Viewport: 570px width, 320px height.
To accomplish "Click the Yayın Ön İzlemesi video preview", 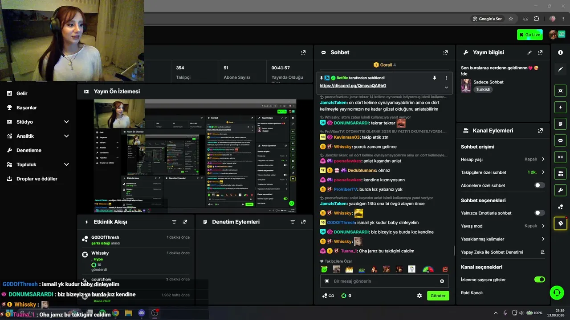I will click(x=195, y=156).
